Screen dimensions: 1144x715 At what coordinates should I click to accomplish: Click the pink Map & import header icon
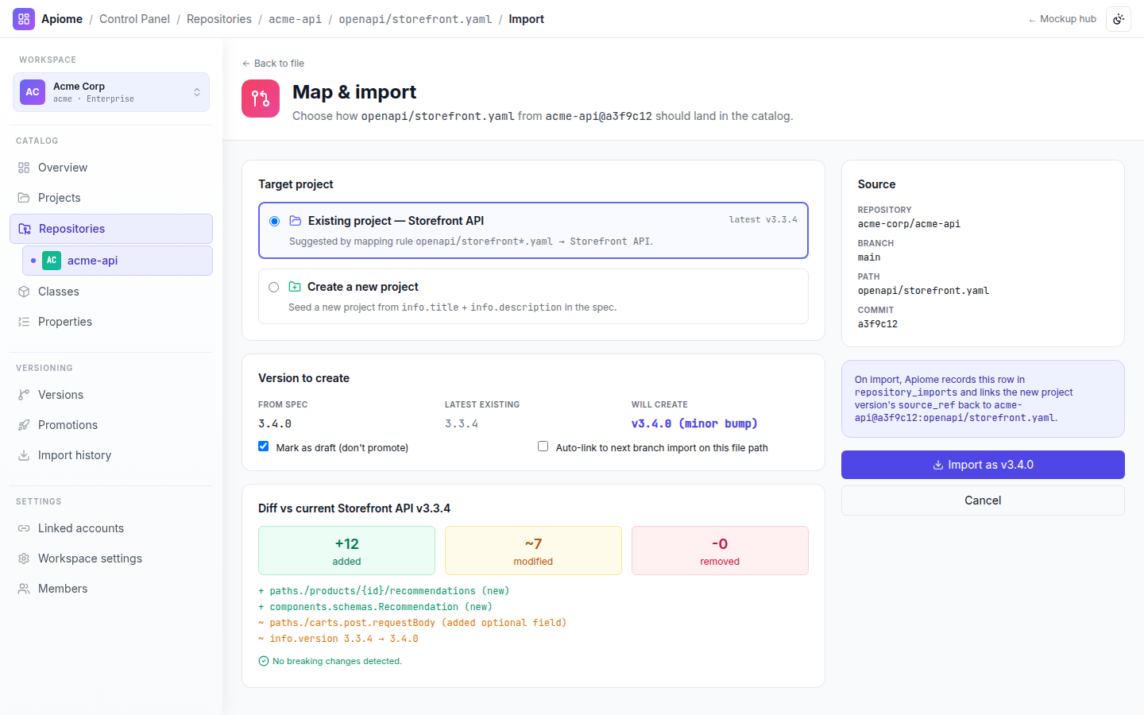click(261, 99)
